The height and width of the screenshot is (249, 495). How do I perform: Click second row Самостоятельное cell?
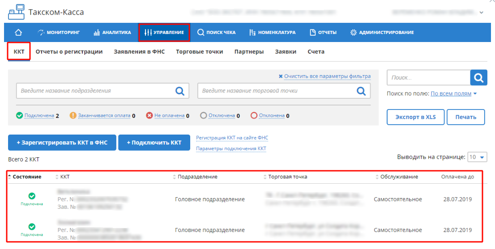(398, 230)
